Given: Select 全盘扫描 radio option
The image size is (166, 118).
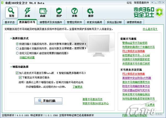Looking at the screenshot, I should 17,48.
